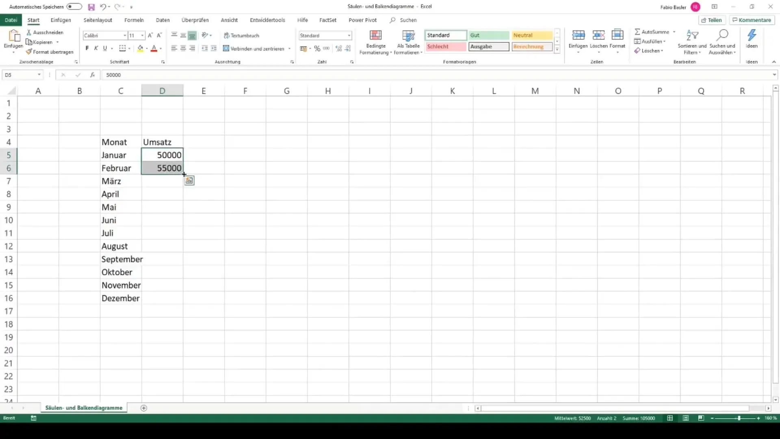
Task: Click the Save icon in quick access toolbar
Action: [91, 7]
